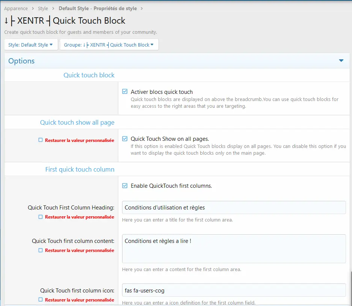352x306 pixels.
Task: Focus the first column icon input field
Action: tap(233, 290)
